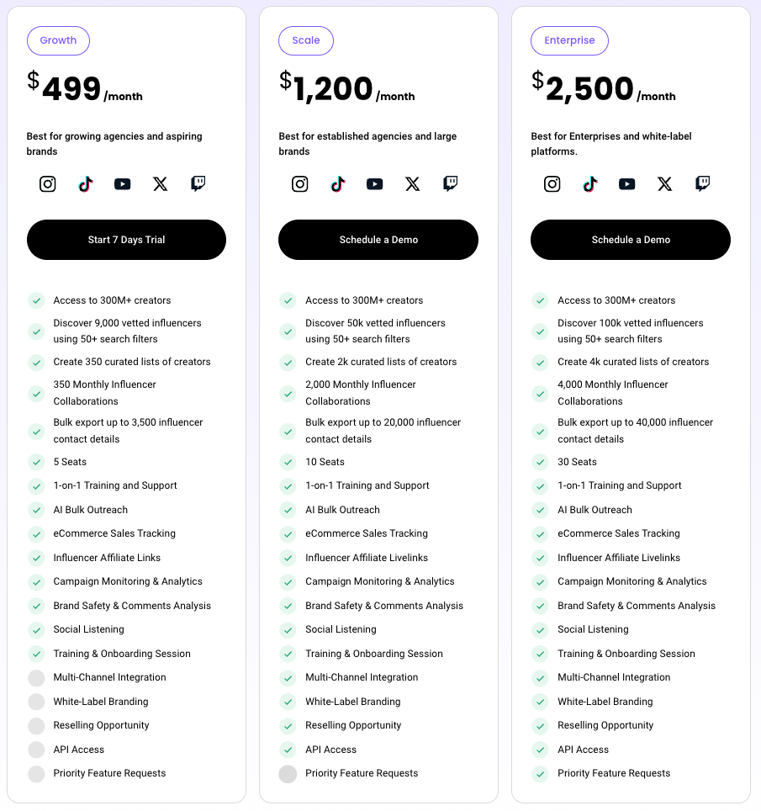Click the TikTok icon in the Enterprise plan

point(589,183)
